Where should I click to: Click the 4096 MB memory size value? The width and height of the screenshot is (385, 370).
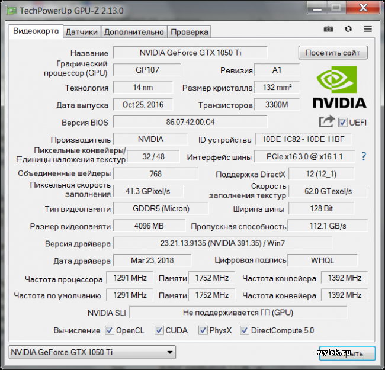click(x=149, y=226)
